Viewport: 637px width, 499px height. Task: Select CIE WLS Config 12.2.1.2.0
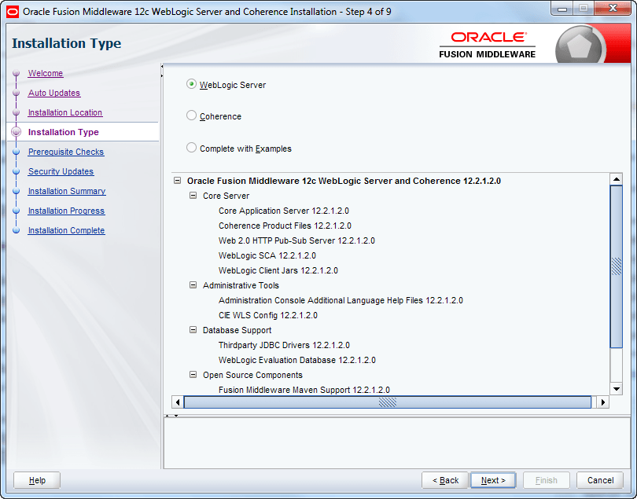[267, 315]
